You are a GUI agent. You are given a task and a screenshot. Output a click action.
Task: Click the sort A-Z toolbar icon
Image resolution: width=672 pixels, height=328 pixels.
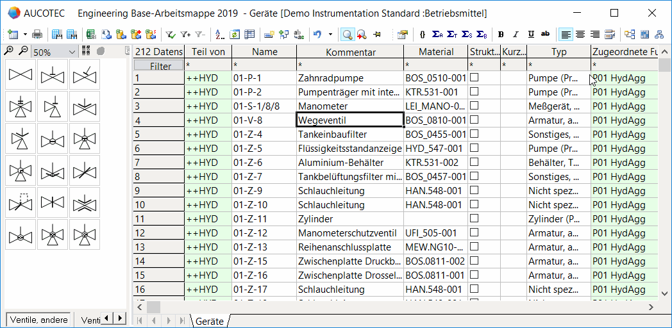point(220,35)
